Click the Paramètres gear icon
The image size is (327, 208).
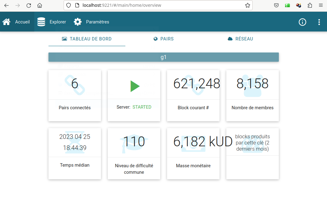coord(78,22)
